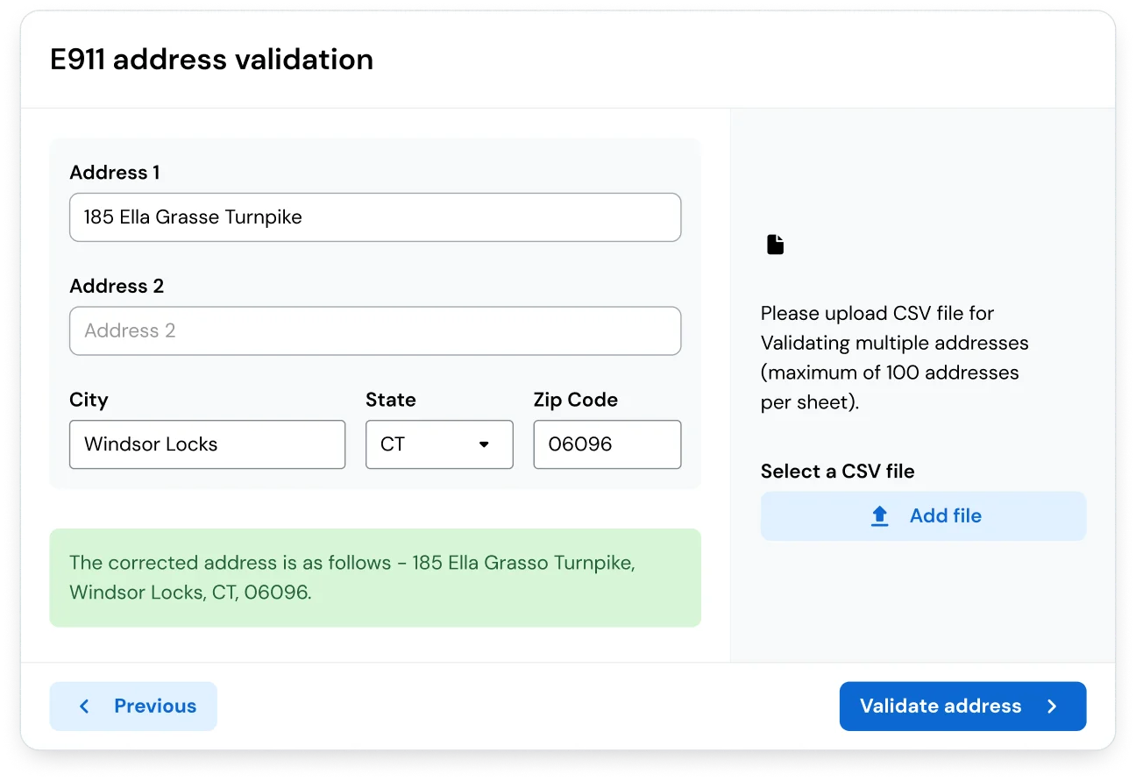Click the Validate address button
The image size is (1136, 781).
[962, 706]
